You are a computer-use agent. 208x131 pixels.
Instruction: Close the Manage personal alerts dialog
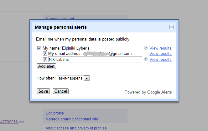(171, 27)
